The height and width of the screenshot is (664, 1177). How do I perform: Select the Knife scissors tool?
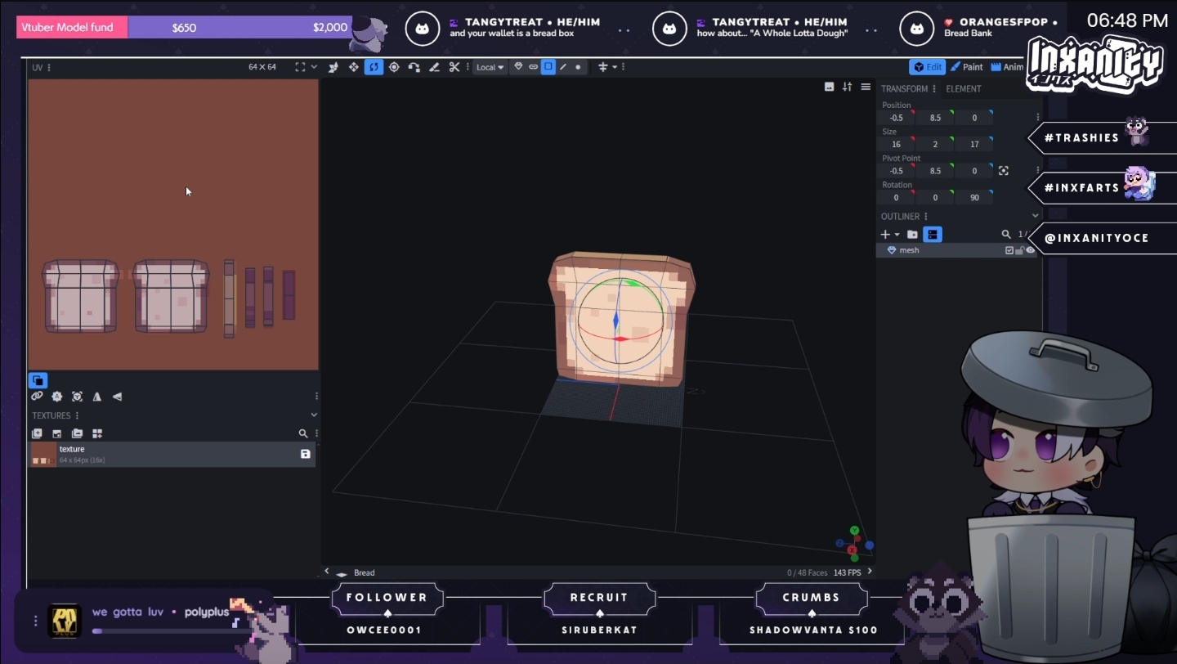point(454,67)
